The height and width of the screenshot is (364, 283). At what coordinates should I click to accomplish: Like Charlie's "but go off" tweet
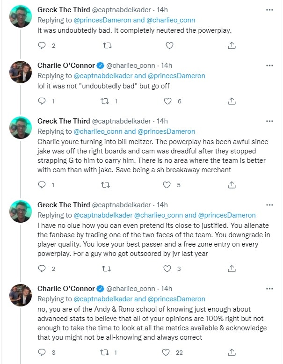(167, 101)
